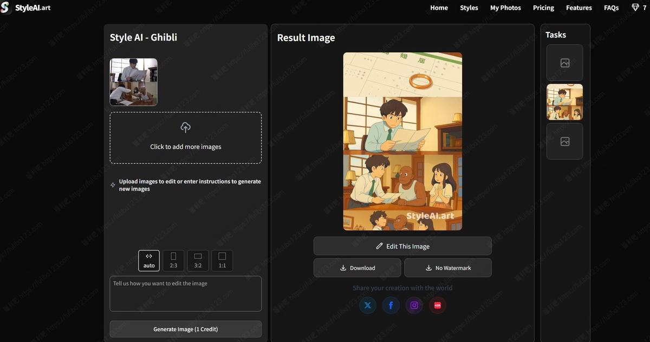Open the Features section
Screen dimensions: 650x342
pos(579,8)
